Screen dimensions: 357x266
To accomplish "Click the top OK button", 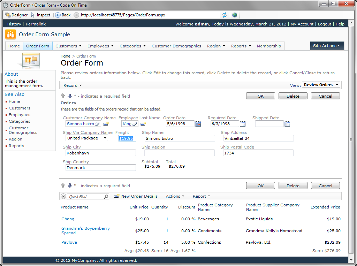I will click(260, 96).
